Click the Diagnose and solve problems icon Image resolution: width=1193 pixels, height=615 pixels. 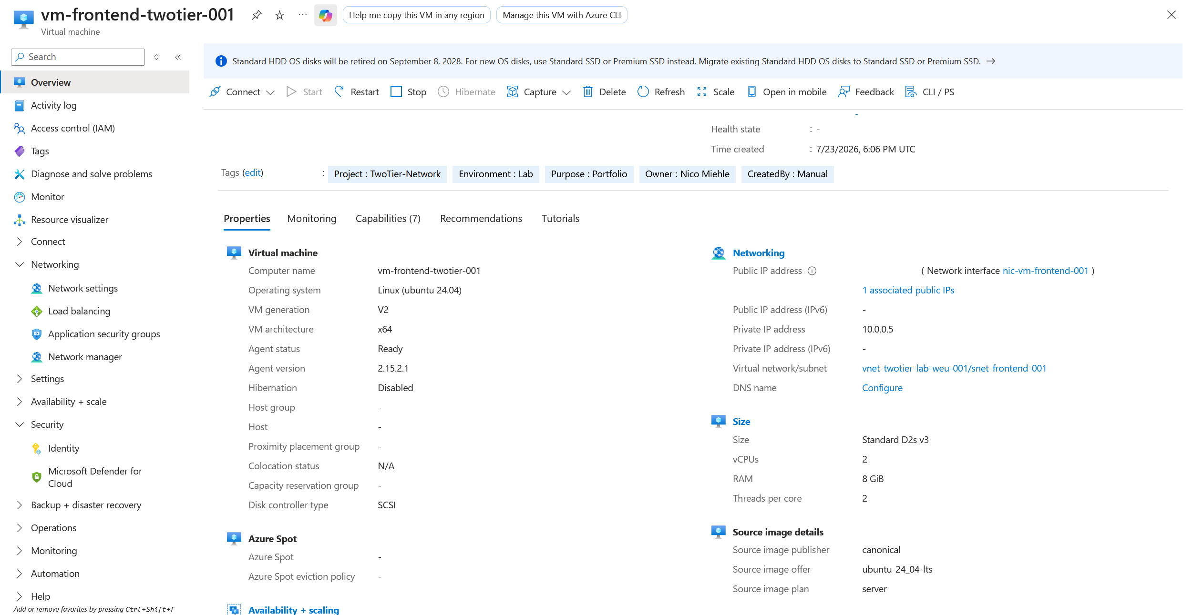20,174
